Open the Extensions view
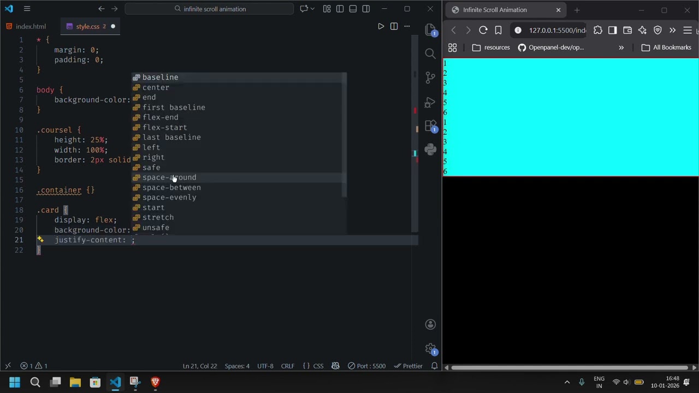 click(430, 126)
